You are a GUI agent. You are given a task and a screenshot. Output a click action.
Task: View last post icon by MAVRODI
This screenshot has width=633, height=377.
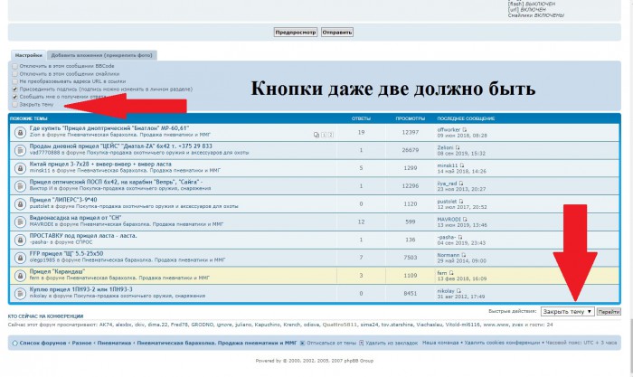click(465, 219)
